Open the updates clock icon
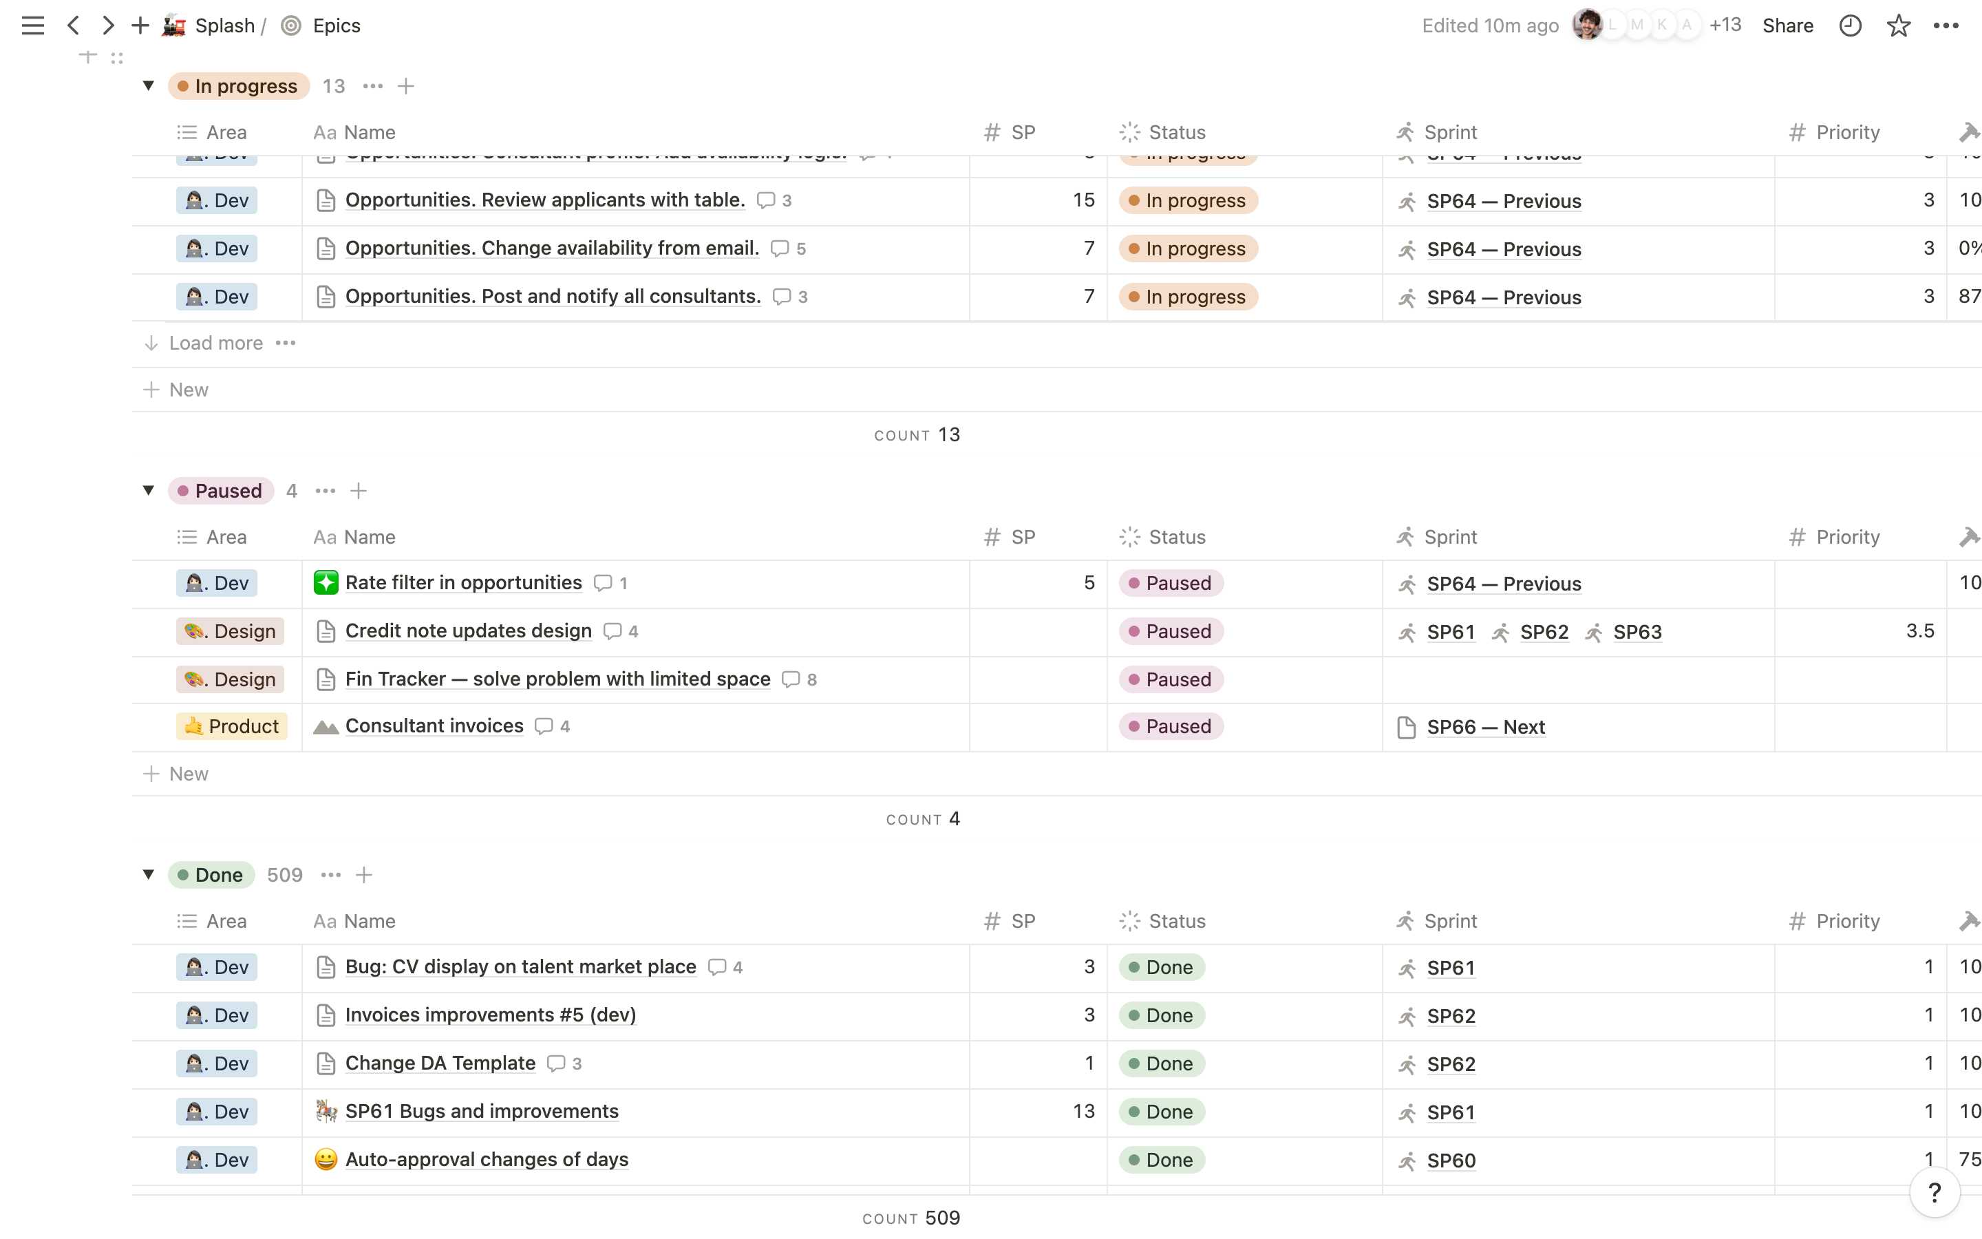 (1850, 25)
